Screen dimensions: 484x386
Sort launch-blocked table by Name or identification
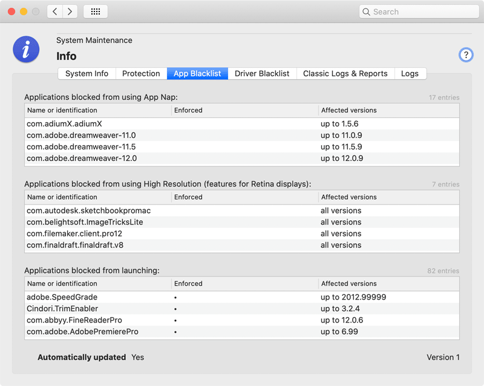[98, 284]
